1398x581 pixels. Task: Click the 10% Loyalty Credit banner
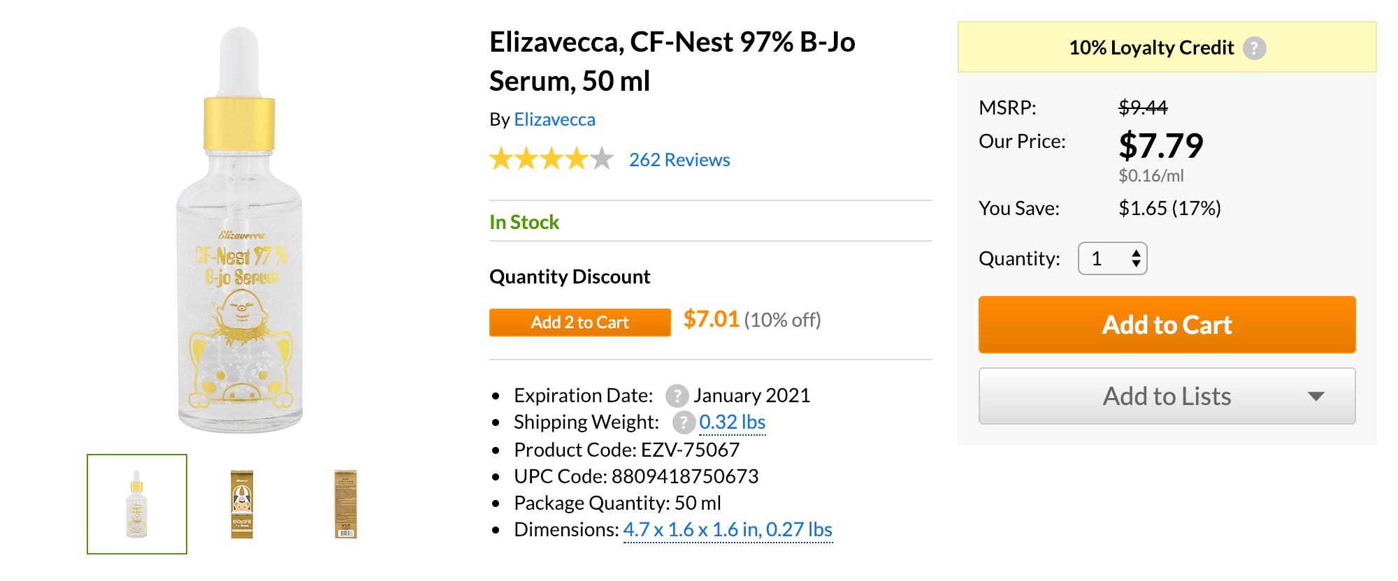(x=1167, y=47)
